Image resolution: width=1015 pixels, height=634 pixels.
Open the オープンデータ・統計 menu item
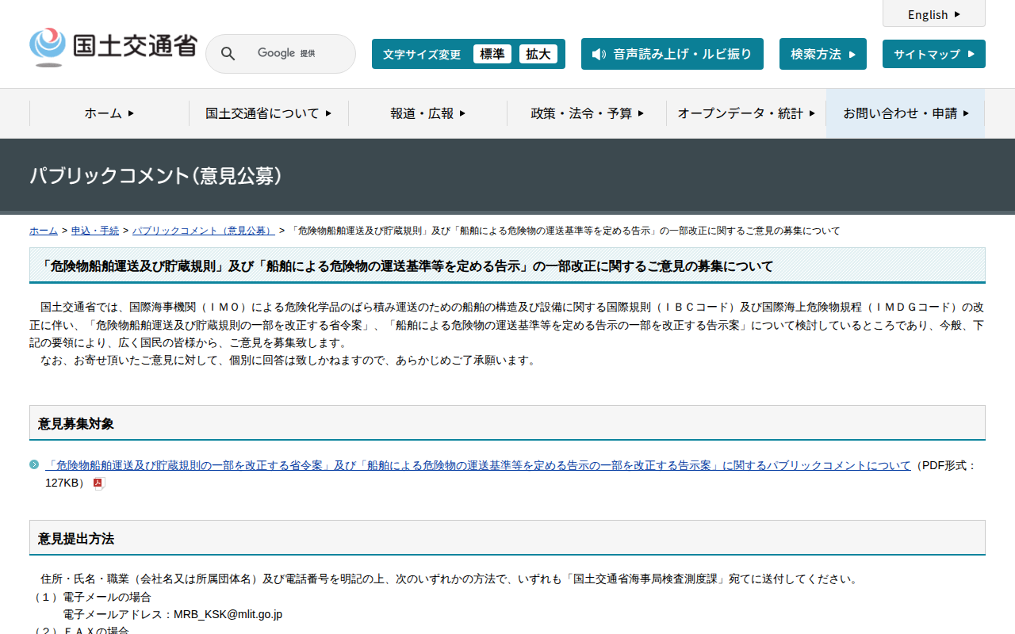[x=746, y=113]
